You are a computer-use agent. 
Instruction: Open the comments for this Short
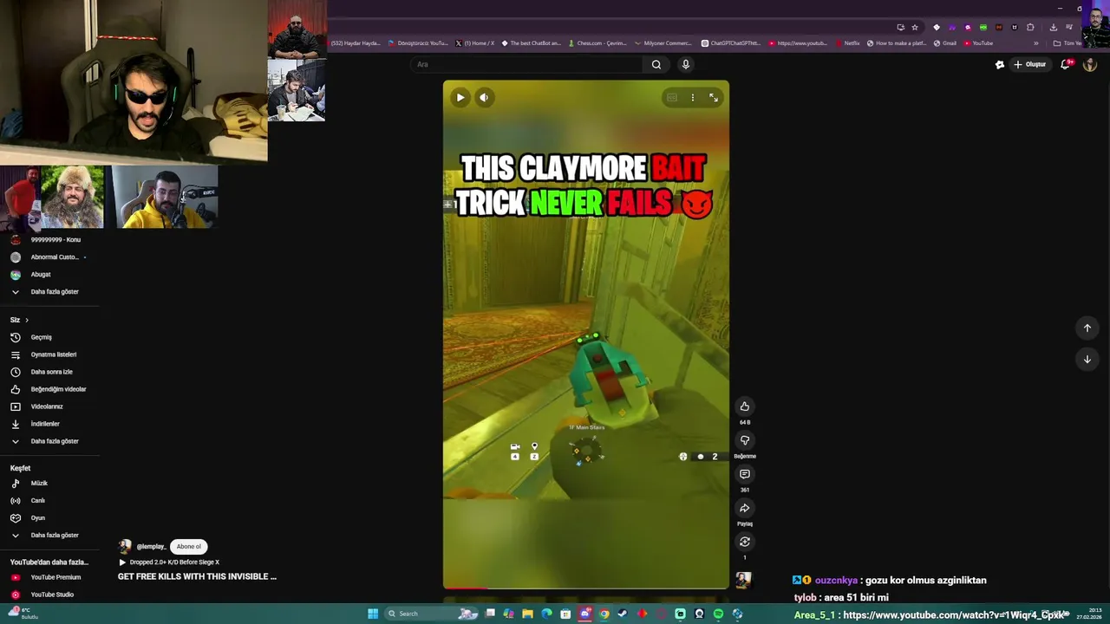tap(744, 474)
